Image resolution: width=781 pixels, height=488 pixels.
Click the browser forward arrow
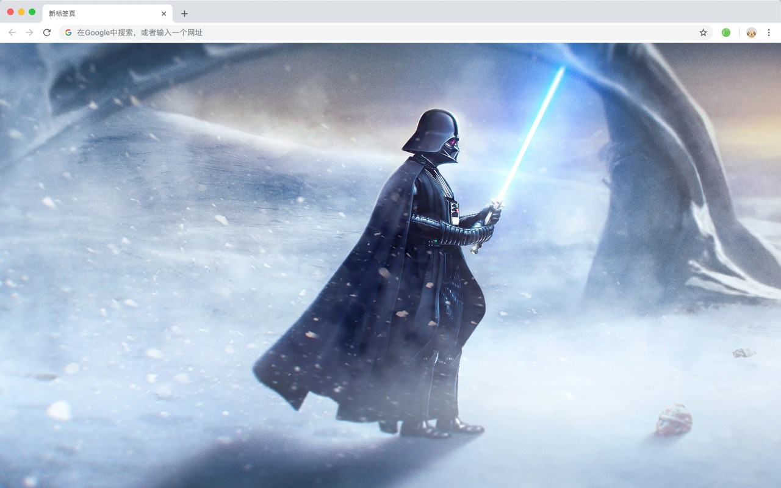tap(29, 32)
